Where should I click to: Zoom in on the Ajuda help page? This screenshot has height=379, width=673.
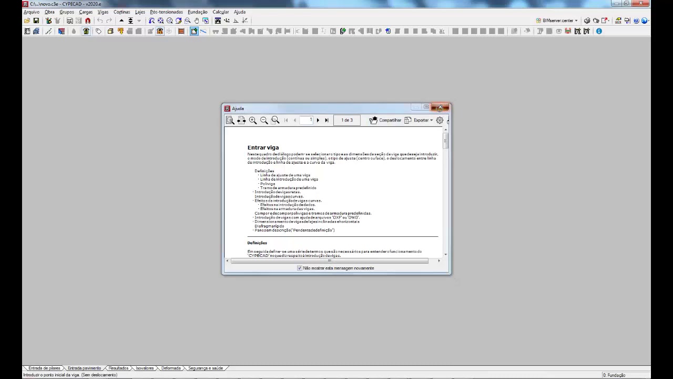pos(253,120)
